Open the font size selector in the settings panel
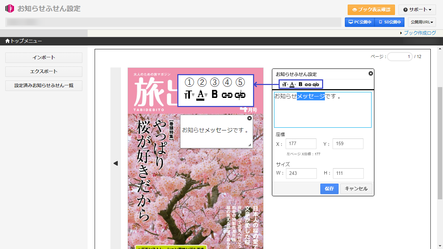Image resolution: width=443 pixels, height=249 pixels. click(284, 84)
